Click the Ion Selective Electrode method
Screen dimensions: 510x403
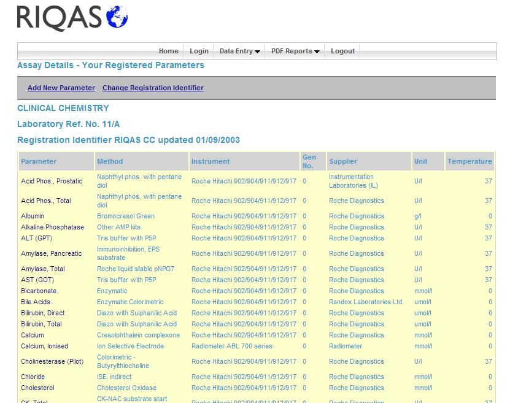[131, 347]
